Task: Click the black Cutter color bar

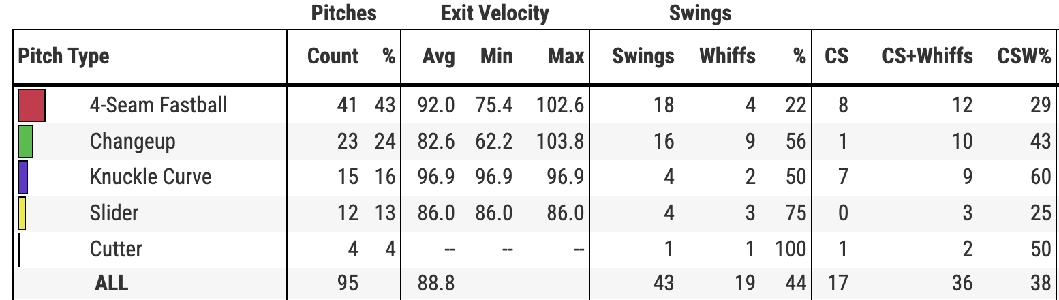Action: [x=20, y=249]
